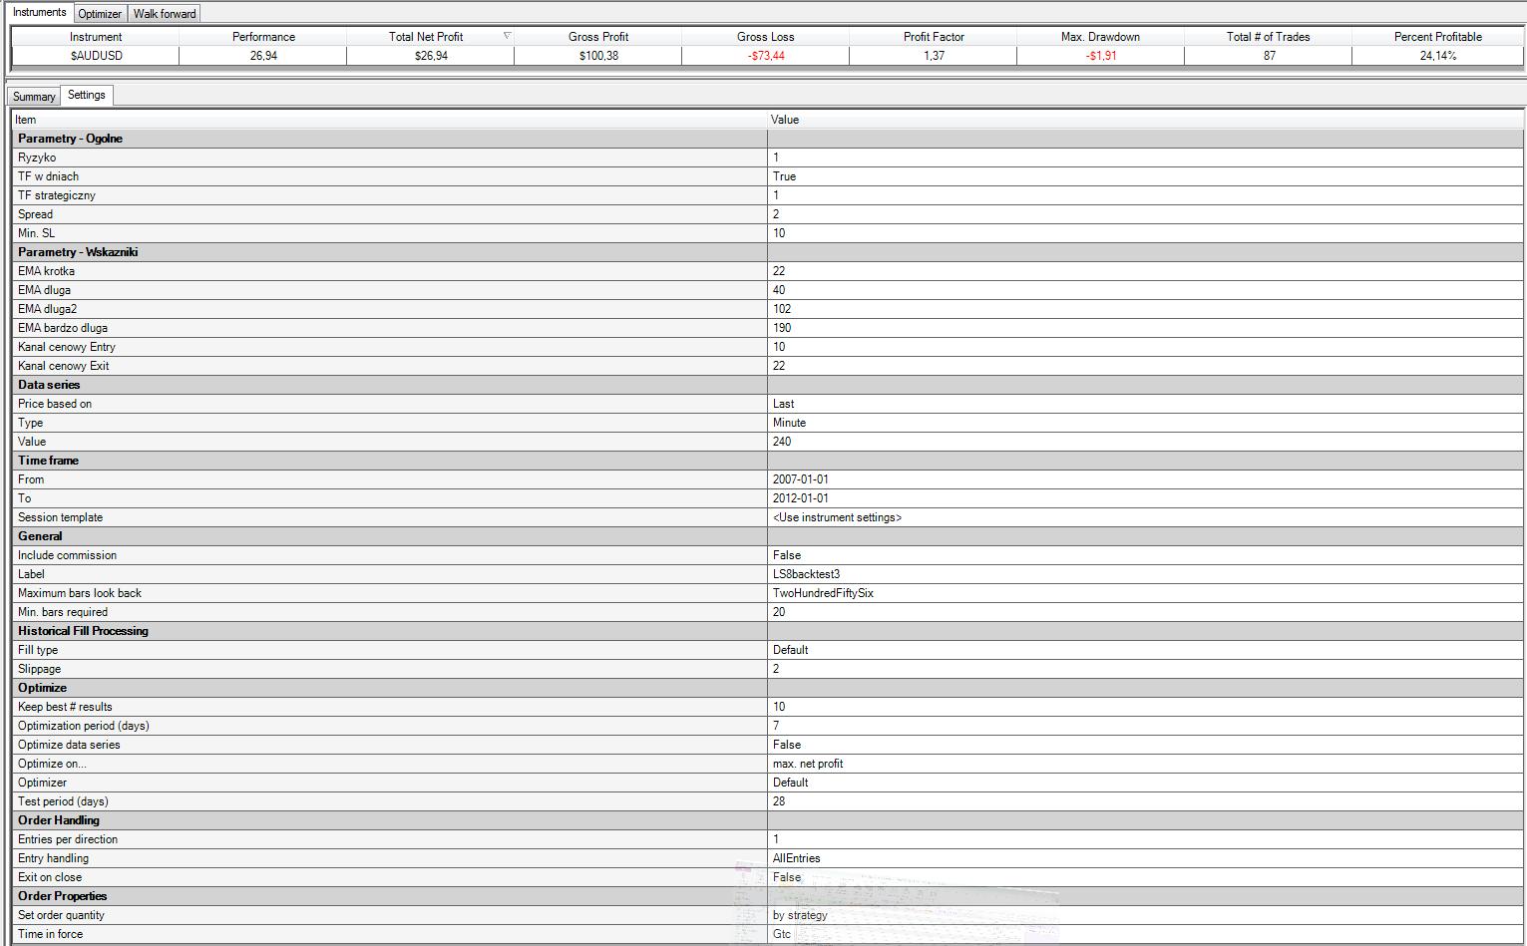Click the data series Value 240
The width and height of the screenshot is (1527, 946).
[x=782, y=442]
